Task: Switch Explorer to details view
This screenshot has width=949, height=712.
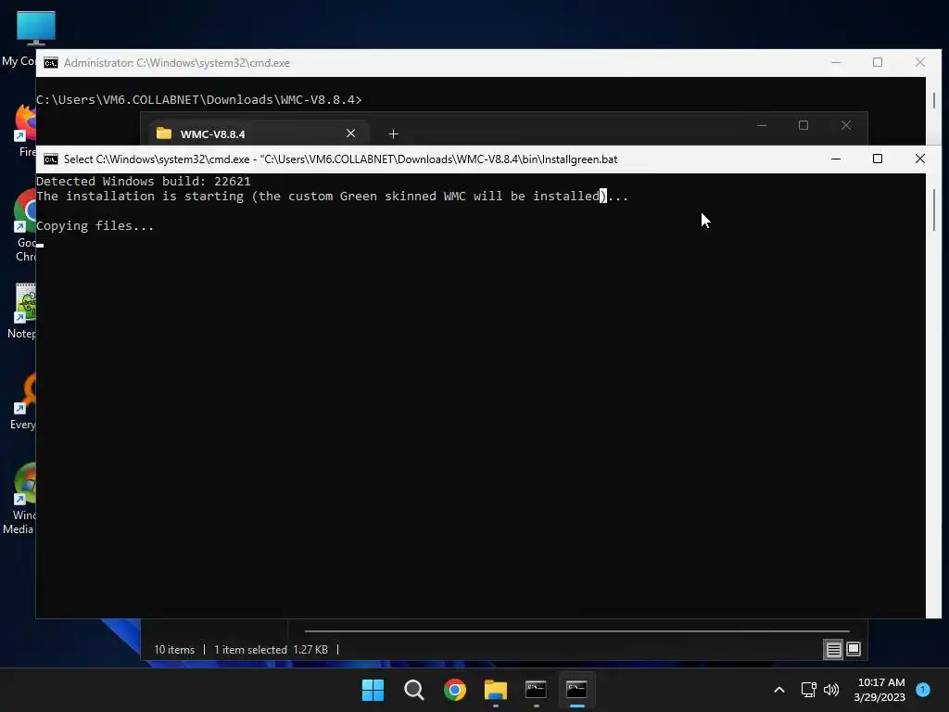Action: click(x=833, y=650)
